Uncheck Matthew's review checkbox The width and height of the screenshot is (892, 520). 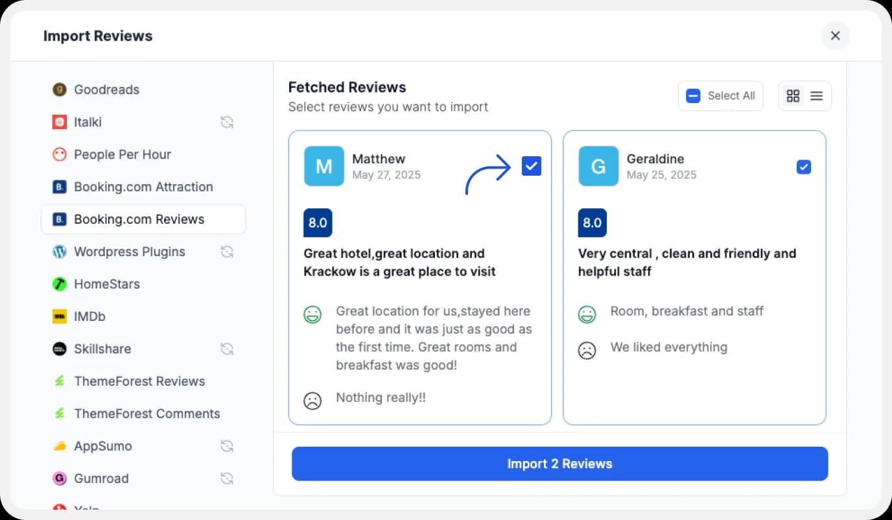(531, 166)
